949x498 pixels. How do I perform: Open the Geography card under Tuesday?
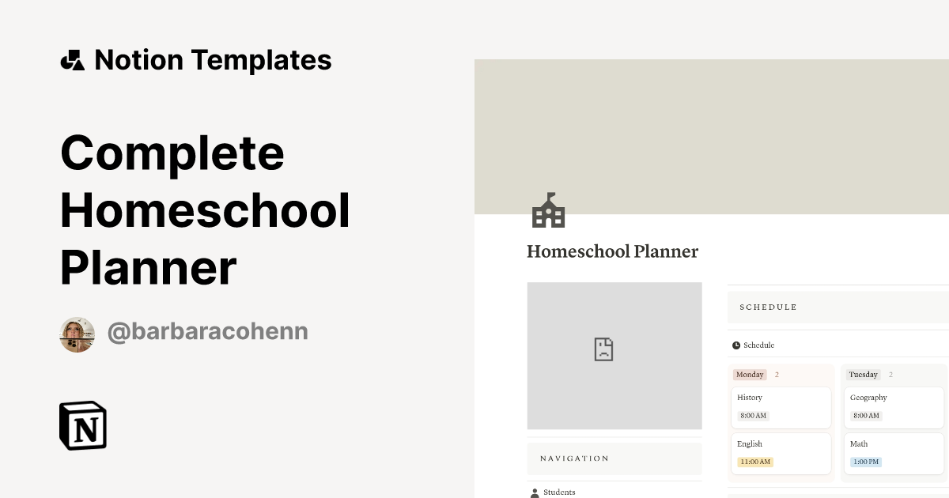tap(894, 406)
